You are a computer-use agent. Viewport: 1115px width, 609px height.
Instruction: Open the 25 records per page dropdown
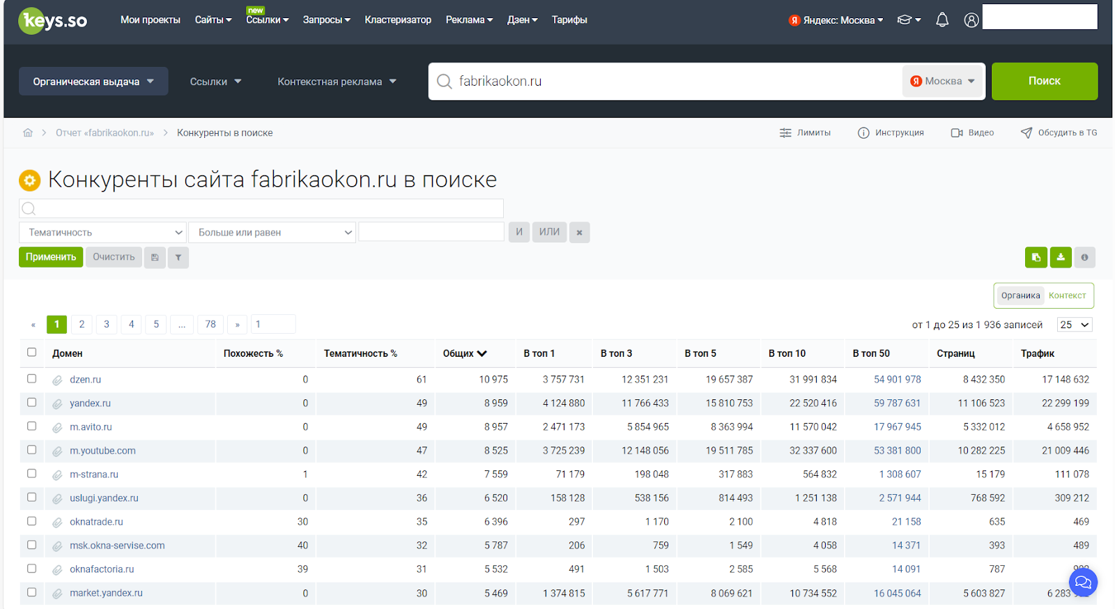point(1075,325)
